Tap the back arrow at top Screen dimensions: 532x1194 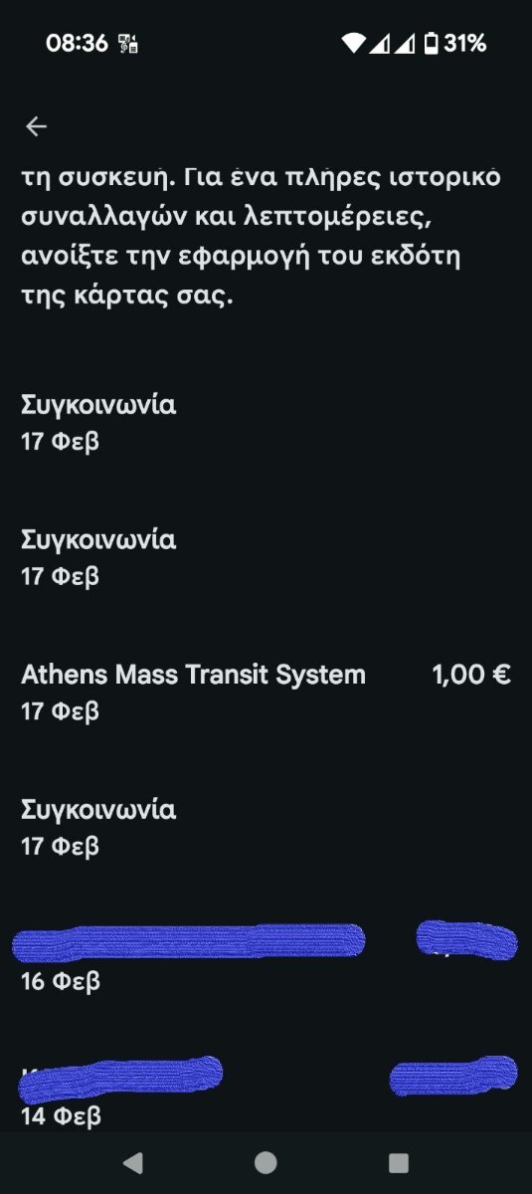(37, 126)
